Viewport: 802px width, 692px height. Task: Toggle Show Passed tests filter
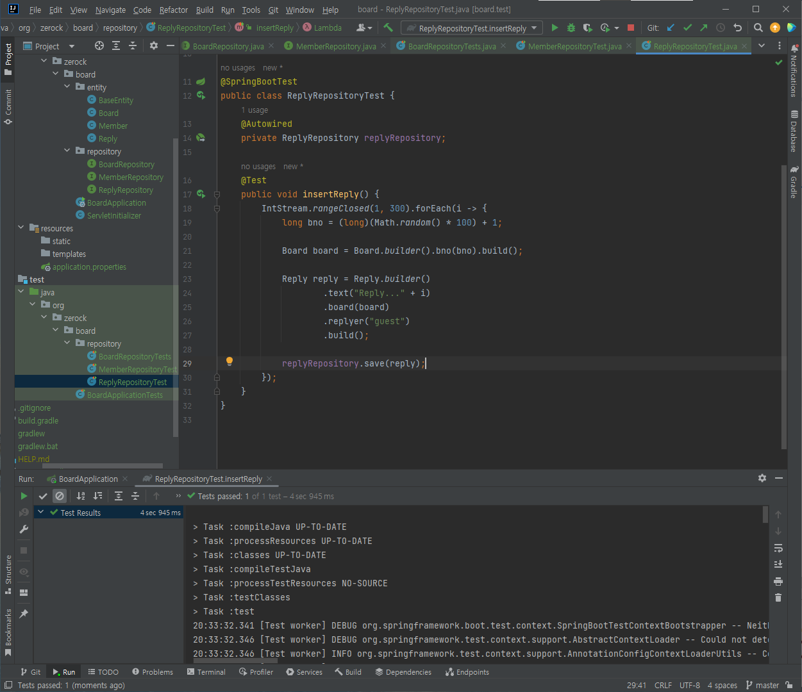coord(43,496)
